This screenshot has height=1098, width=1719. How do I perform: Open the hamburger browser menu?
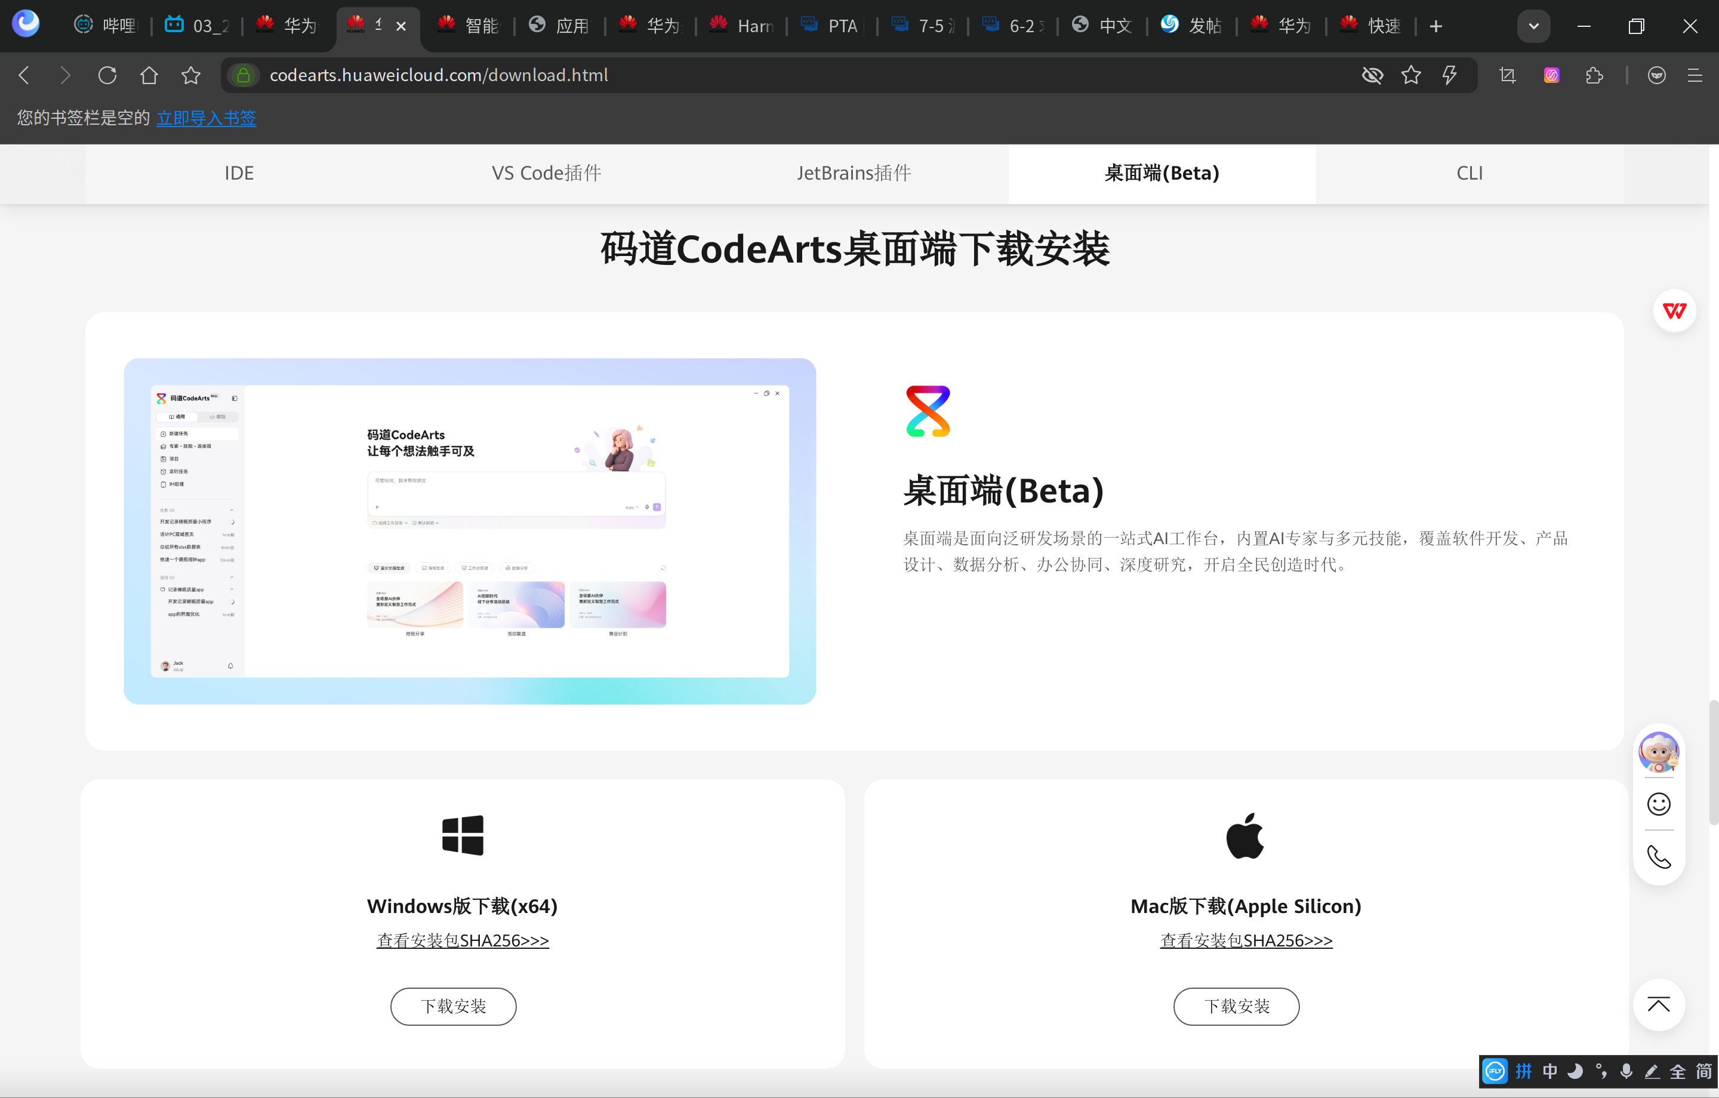pos(1695,75)
